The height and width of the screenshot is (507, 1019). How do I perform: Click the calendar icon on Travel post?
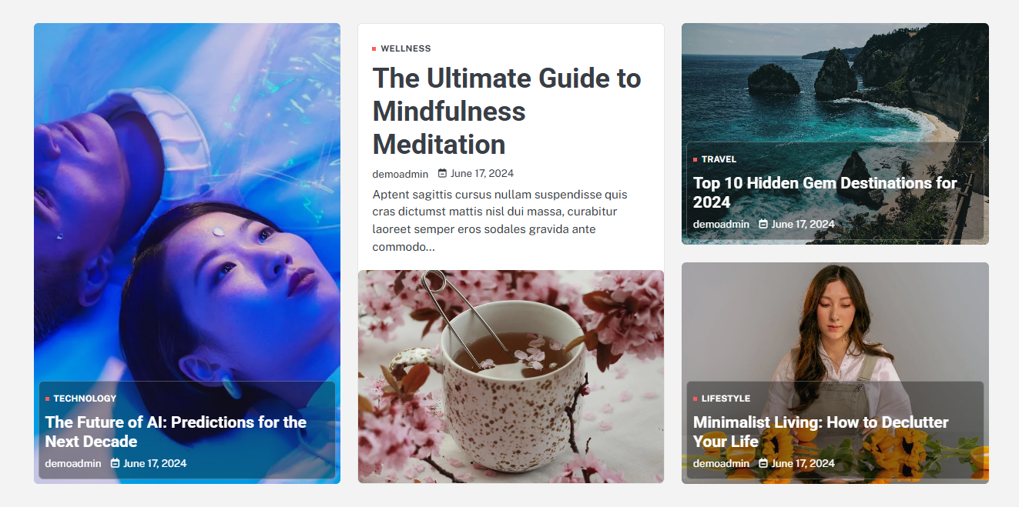763,224
